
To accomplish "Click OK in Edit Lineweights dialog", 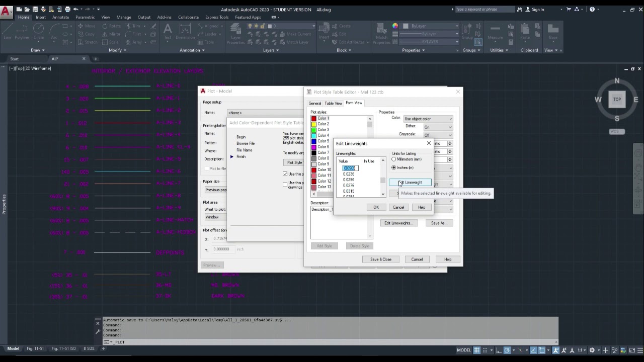I will (376, 207).
